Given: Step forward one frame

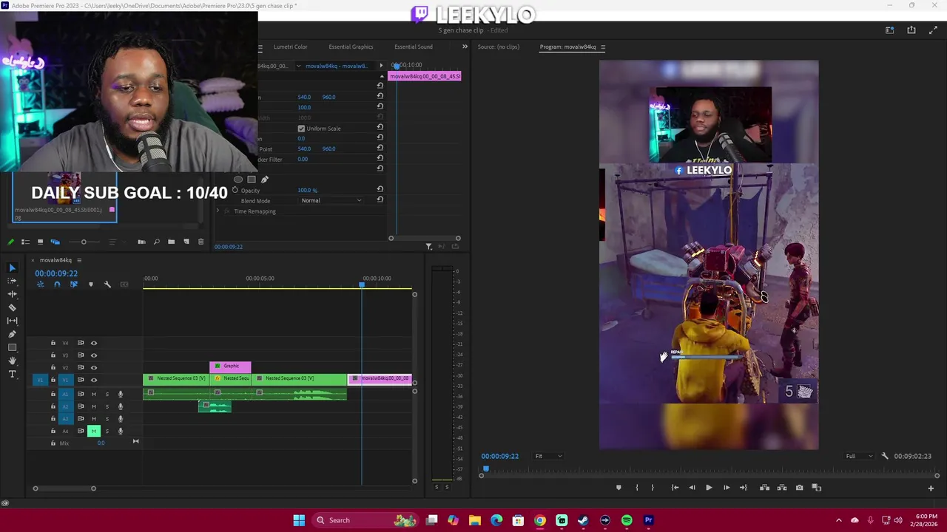Looking at the screenshot, I should [726, 488].
